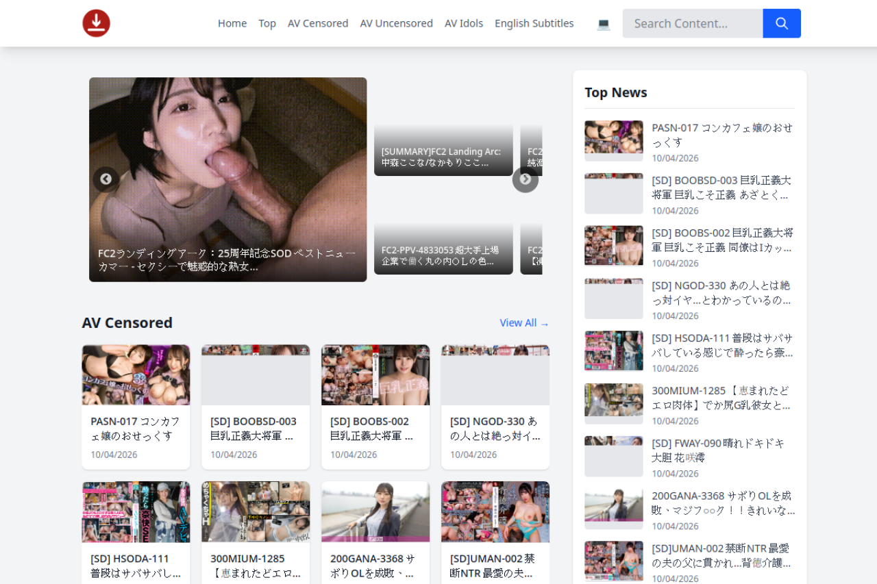Viewport: 877px width, 584px height.
Task: Navigate to AV Censored in the navbar
Action: [x=318, y=23]
